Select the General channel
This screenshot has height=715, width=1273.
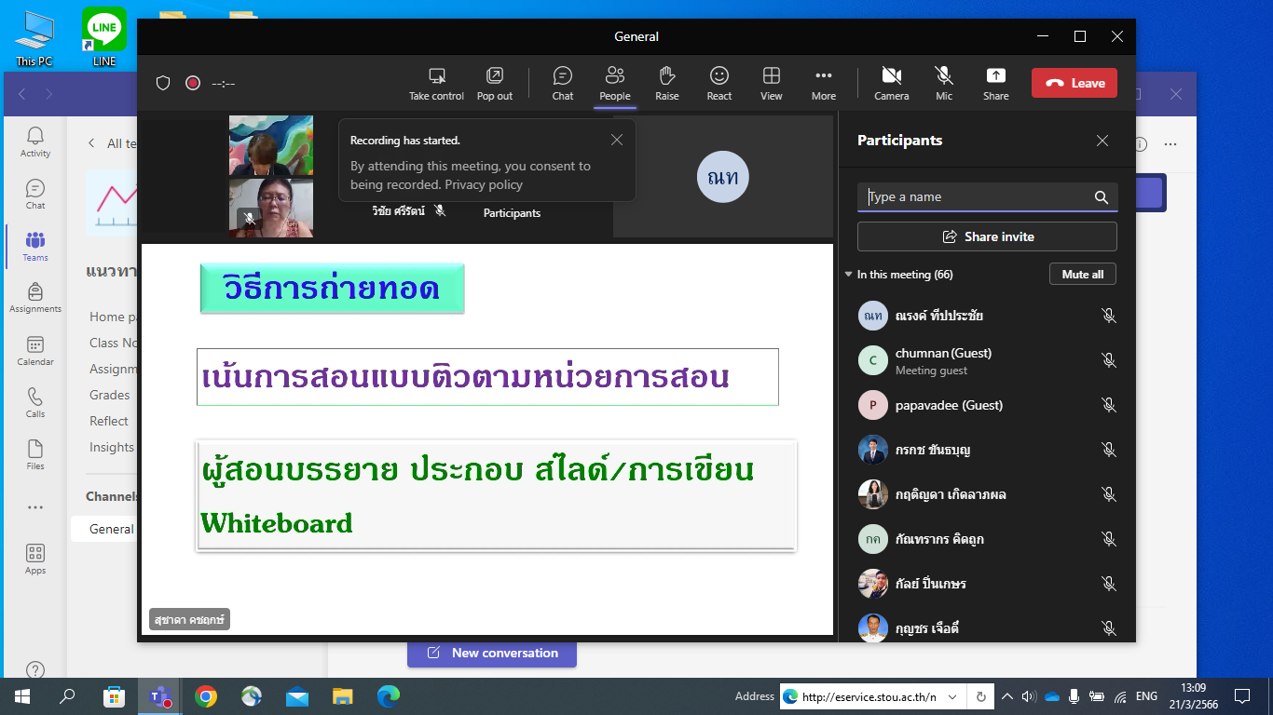pos(112,529)
